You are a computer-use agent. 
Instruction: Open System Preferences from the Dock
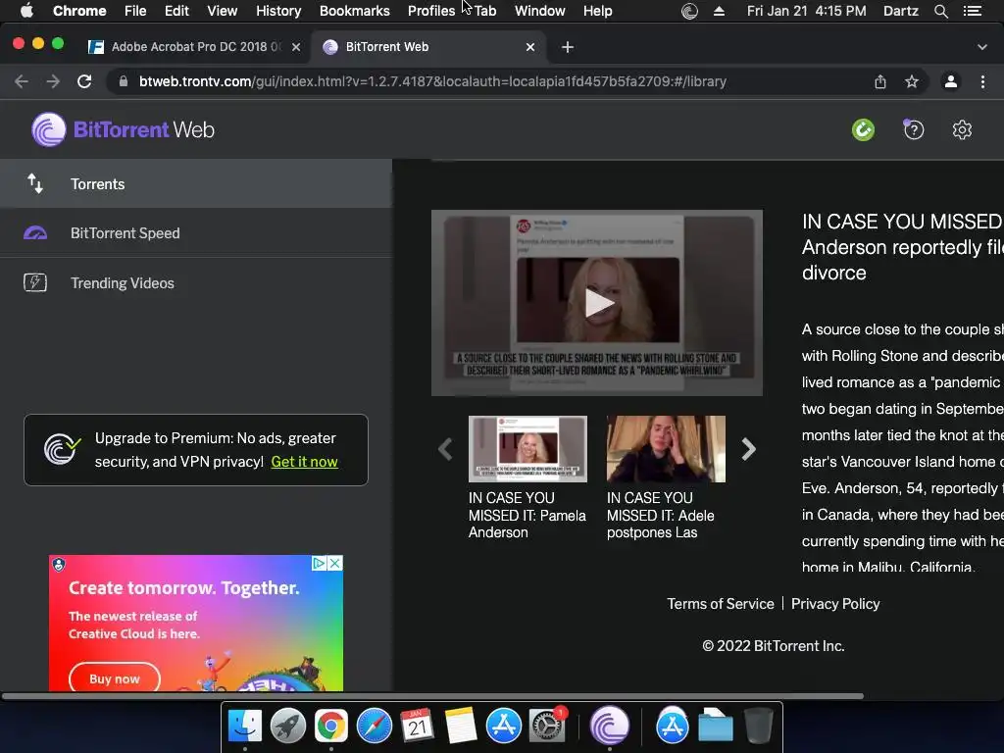coord(547,727)
